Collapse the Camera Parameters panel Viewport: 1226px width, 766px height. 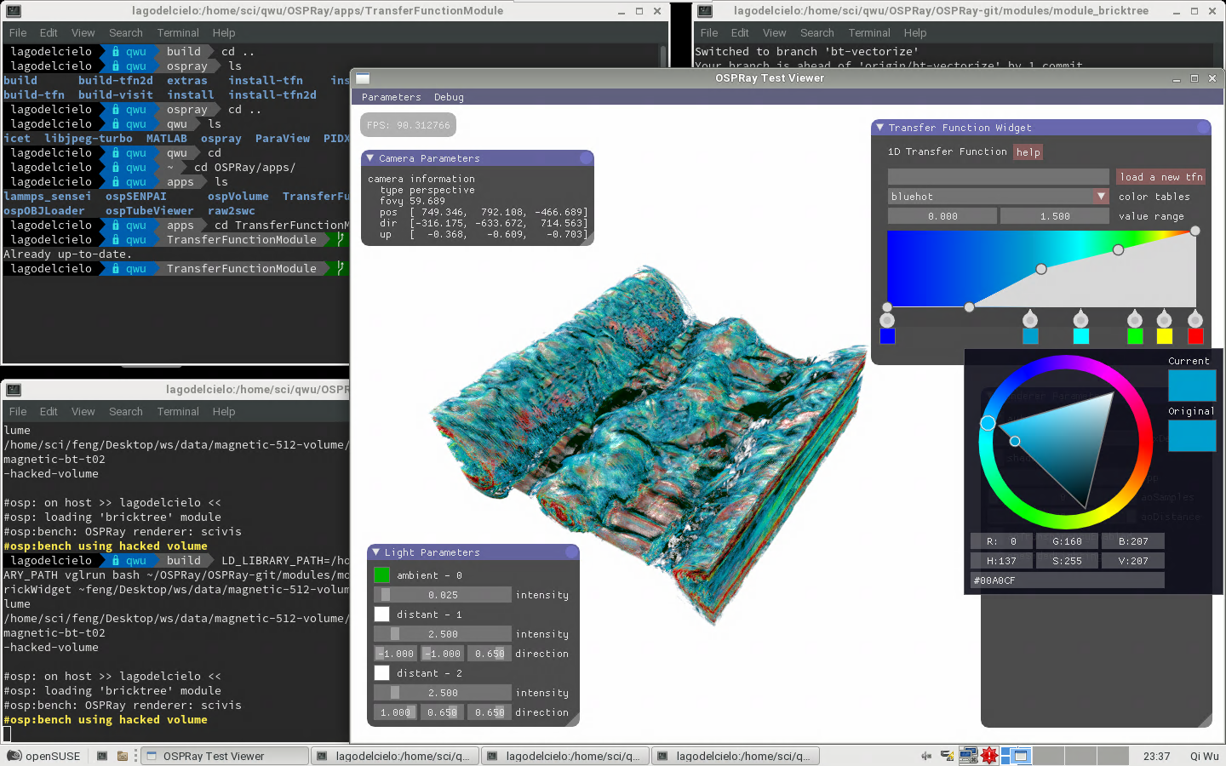(x=370, y=158)
